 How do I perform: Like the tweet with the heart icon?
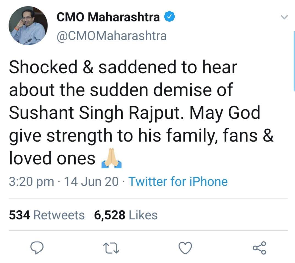185,248
